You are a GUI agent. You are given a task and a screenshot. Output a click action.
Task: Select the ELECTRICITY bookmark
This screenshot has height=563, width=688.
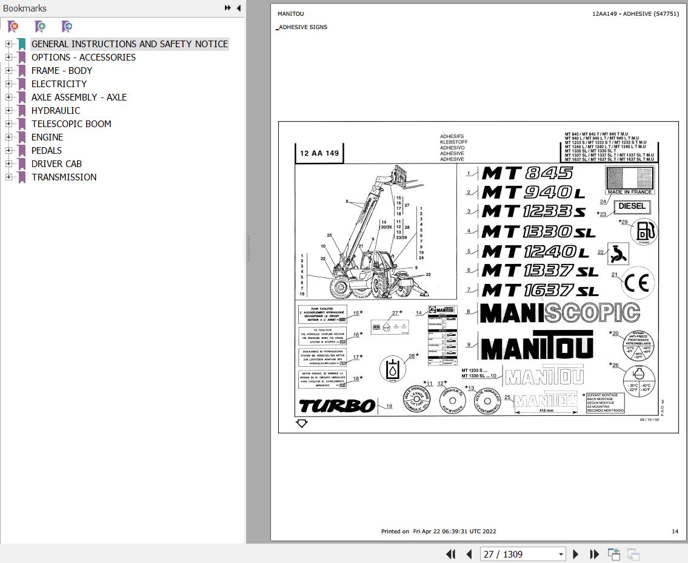pos(59,84)
